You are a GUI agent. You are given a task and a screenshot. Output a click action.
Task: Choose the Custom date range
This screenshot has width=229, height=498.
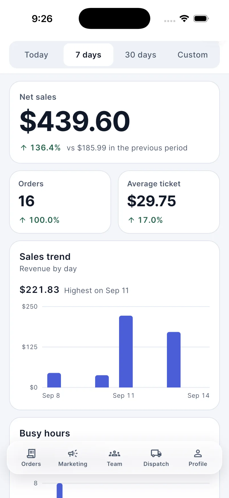point(193,55)
